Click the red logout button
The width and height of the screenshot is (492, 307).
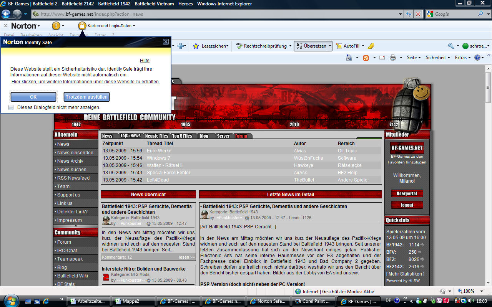point(407,205)
